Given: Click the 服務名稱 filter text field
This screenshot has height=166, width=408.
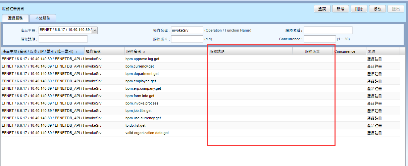Looking at the screenshot, I should pyautogui.click(x=328, y=30).
